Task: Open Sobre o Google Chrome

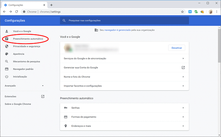Action: tap(18, 104)
